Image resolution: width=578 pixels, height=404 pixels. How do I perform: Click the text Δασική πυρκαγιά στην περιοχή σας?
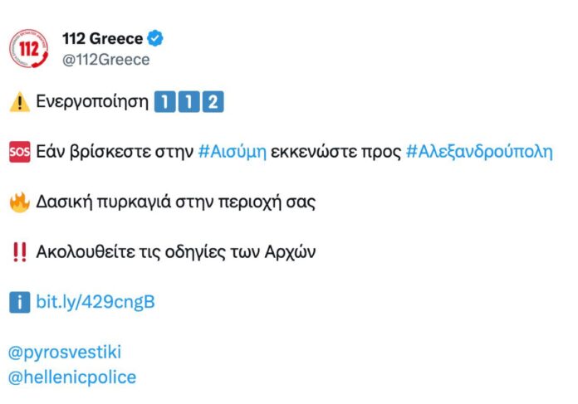pos(176,202)
